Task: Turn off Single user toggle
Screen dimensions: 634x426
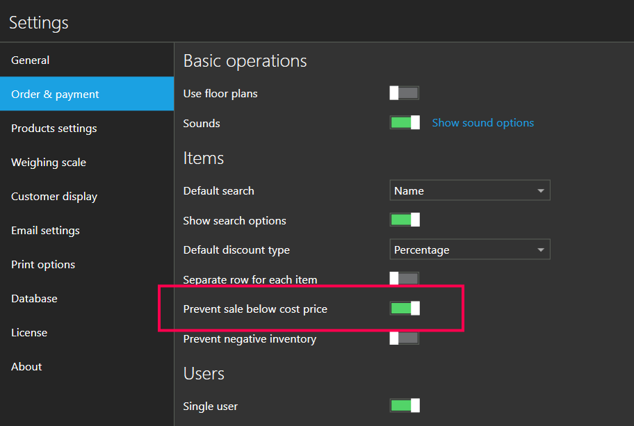Action: (x=404, y=406)
